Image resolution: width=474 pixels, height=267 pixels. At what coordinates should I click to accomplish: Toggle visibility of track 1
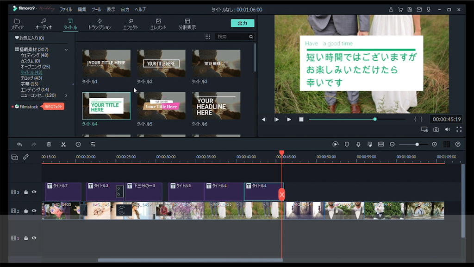[34, 238]
